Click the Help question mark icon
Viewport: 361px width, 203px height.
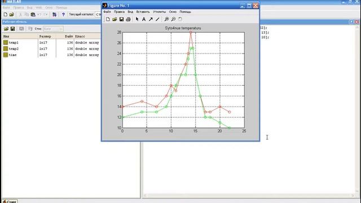coord(63,15)
